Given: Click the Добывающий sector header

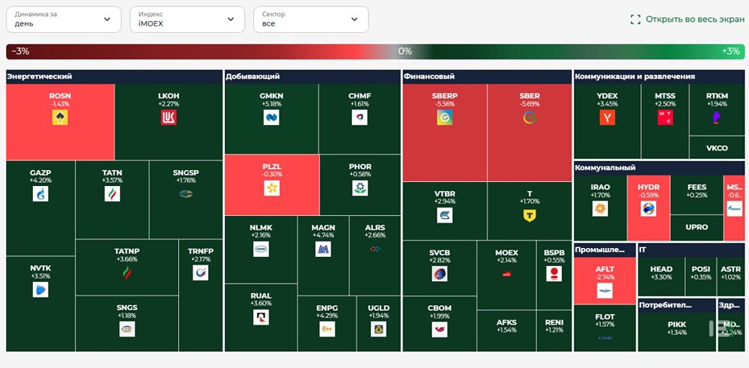Looking at the screenshot, I should (312, 76).
